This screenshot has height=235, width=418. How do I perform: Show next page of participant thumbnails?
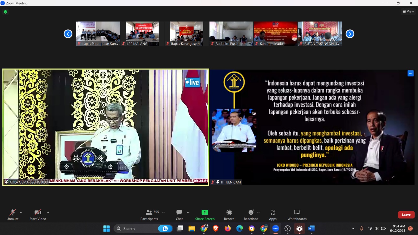click(x=350, y=34)
